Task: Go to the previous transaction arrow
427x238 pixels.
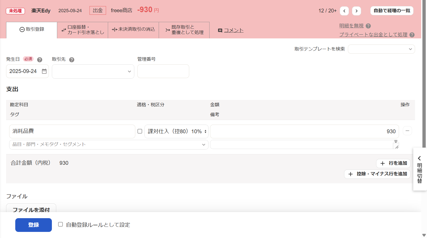Action: click(x=344, y=11)
